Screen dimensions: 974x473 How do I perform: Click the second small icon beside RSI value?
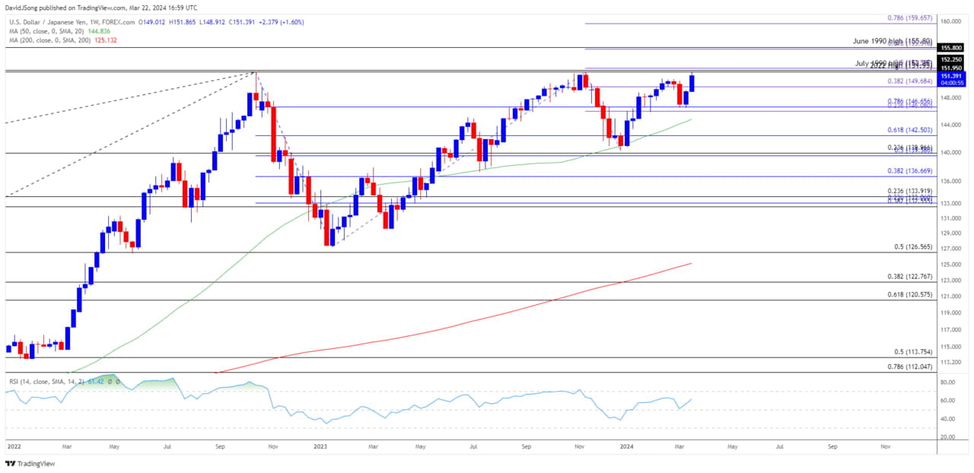tap(117, 381)
